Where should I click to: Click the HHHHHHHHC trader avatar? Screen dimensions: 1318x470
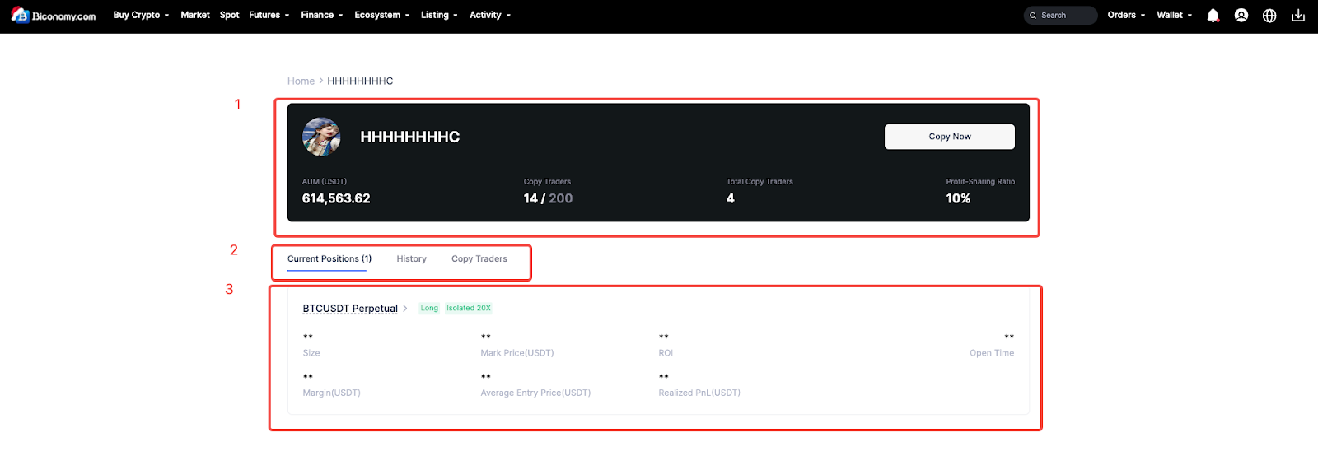[321, 137]
